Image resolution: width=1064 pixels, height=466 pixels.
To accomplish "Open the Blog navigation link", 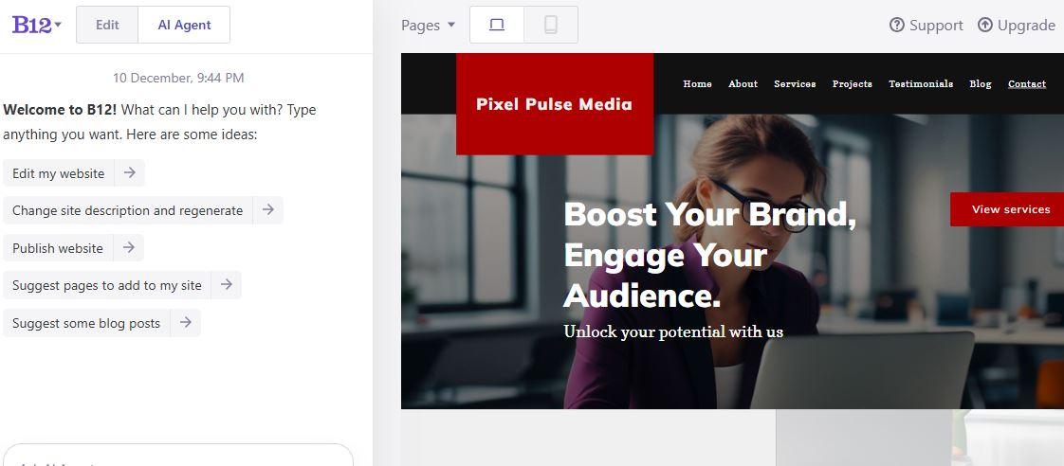I will (x=980, y=84).
